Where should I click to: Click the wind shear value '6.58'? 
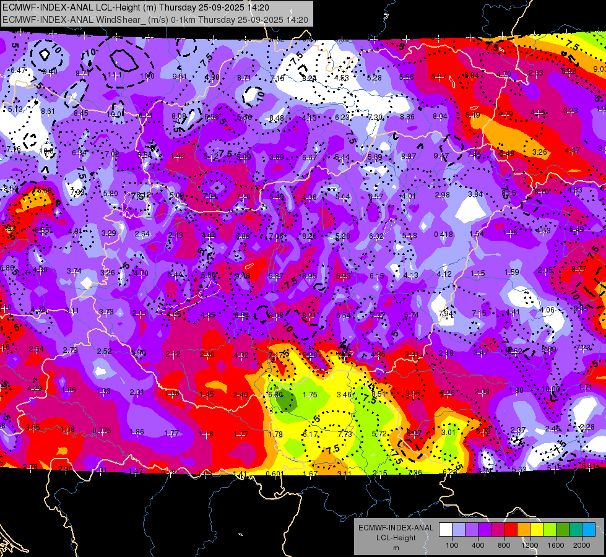tap(212, 117)
